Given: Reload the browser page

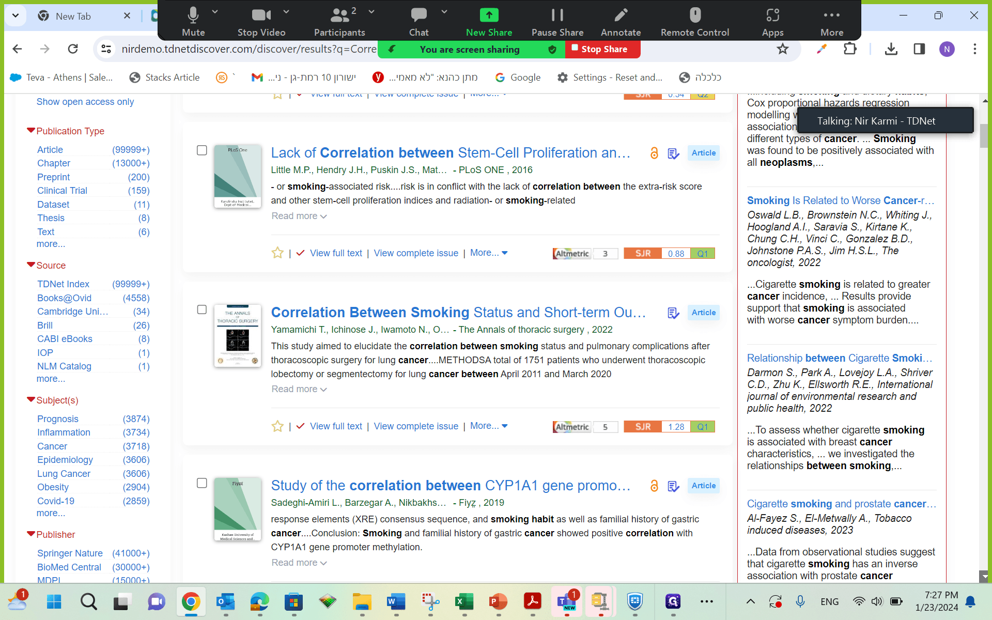Looking at the screenshot, I should tap(73, 49).
